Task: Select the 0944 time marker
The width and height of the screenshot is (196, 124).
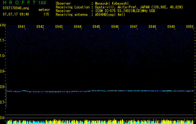Action: (78, 27)
